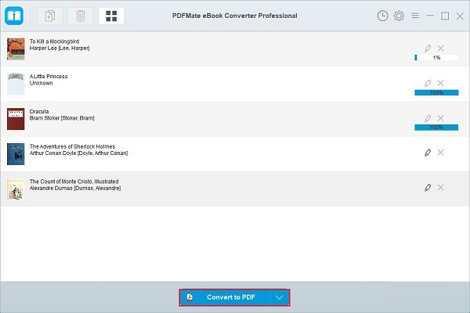
Task: Click the To Kill a Mockingbird cover thumbnail
Action: pos(16,49)
